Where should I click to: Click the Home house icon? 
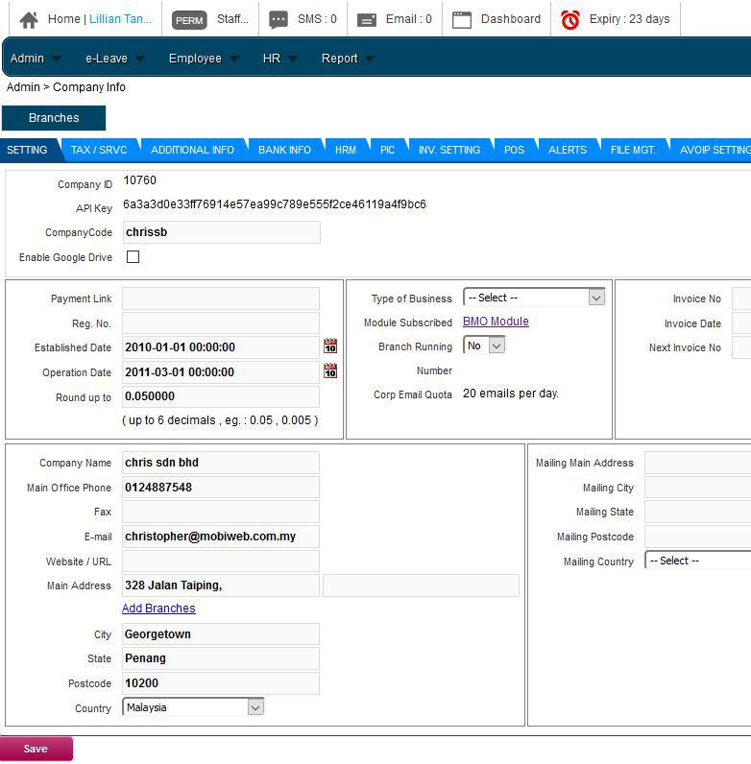click(29, 19)
